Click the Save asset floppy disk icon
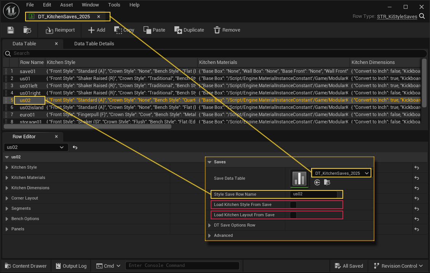 pyautogui.click(x=11, y=30)
